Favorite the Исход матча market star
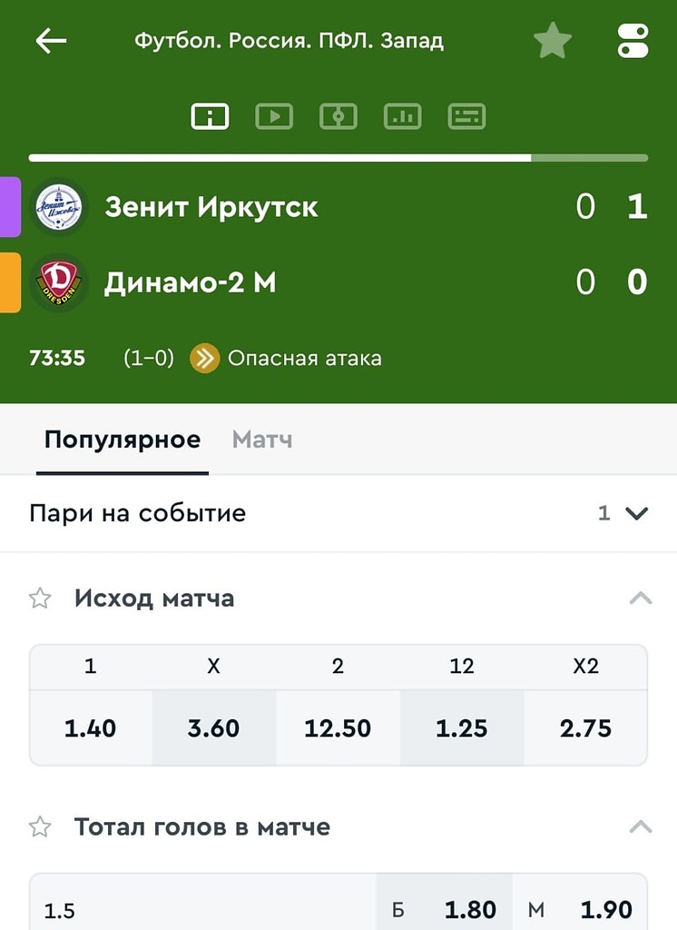 (x=40, y=598)
